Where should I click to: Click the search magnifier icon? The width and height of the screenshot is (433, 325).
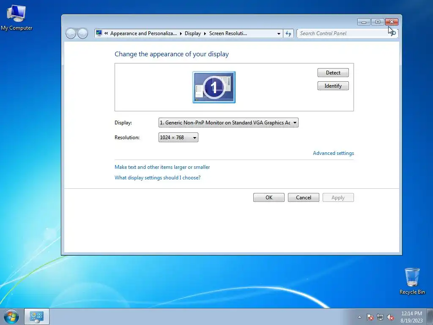click(x=393, y=33)
